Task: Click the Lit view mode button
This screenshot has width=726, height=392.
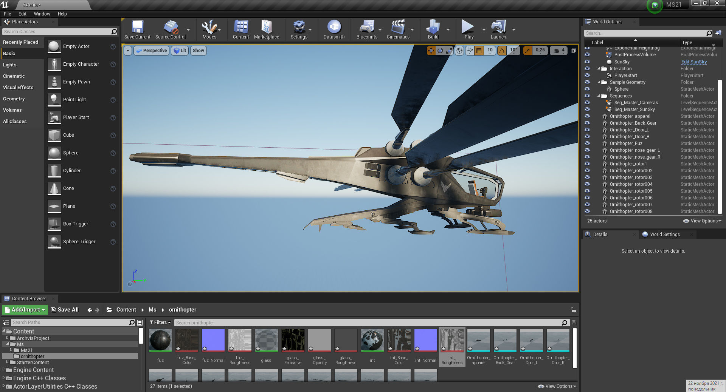Action: click(180, 51)
